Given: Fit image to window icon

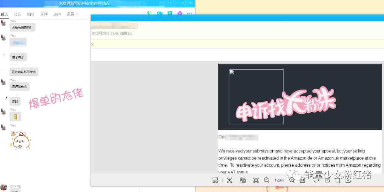Looking at the screenshot, I should tap(256, 181).
